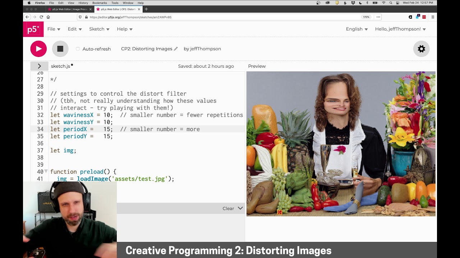Screen dimensions: 460x258
Task: Go back in the browser
Action: pyautogui.click(x=27, y=17)
